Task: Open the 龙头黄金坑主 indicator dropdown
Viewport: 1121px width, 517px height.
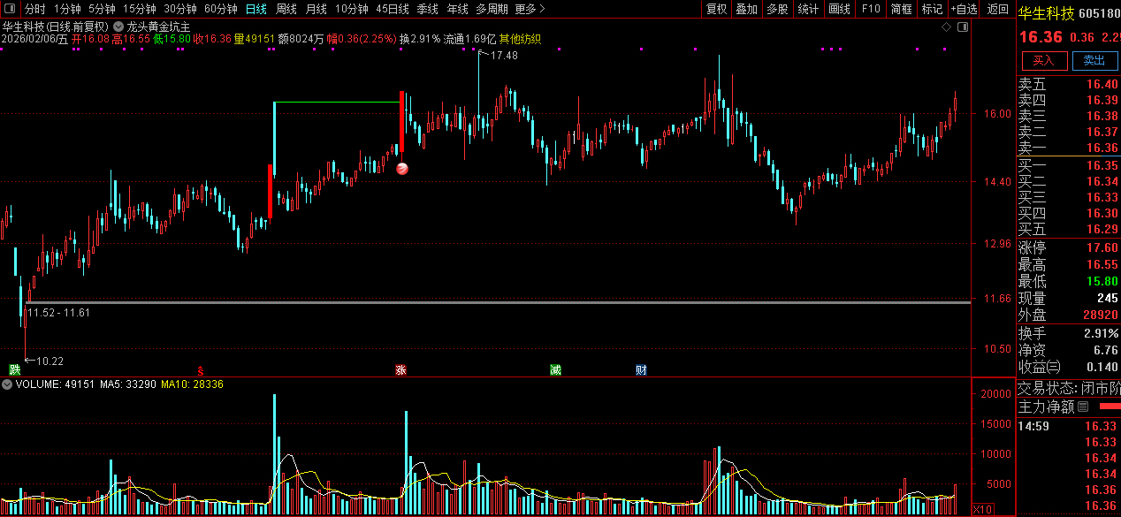Action: click(118, 27)
